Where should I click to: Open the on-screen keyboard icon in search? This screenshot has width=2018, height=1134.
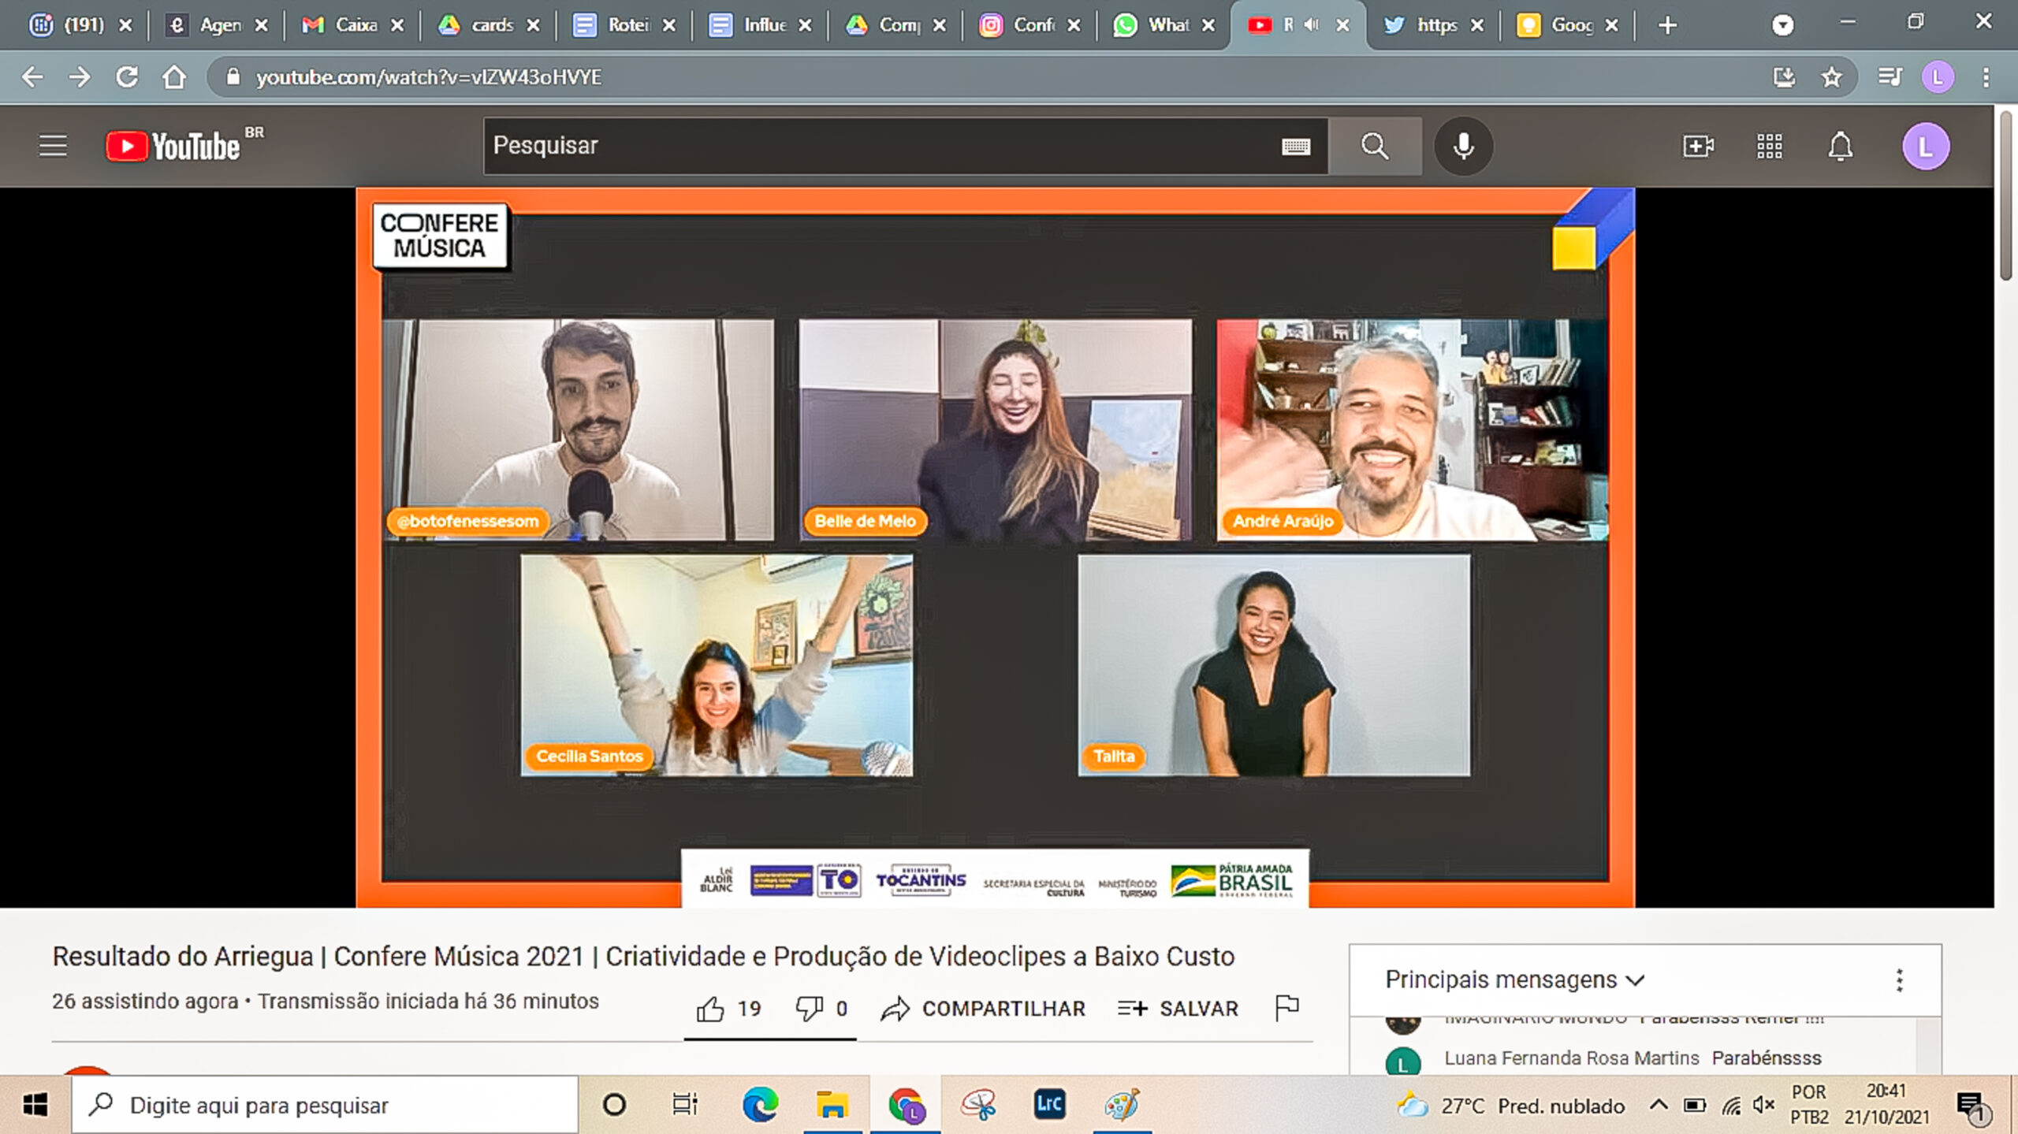click(1295, 146)
